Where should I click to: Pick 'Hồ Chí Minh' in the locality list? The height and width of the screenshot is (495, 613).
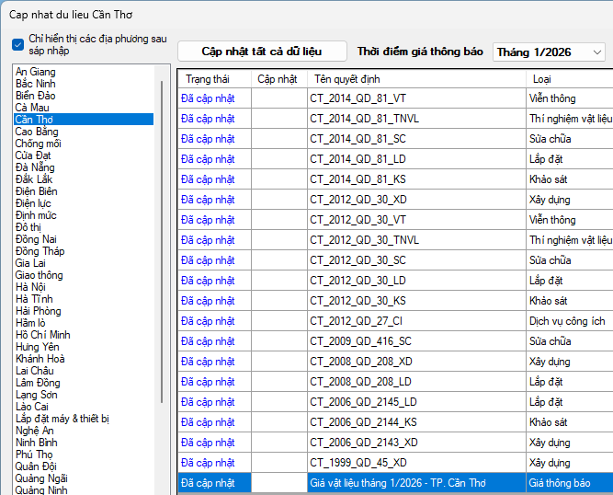43,335
